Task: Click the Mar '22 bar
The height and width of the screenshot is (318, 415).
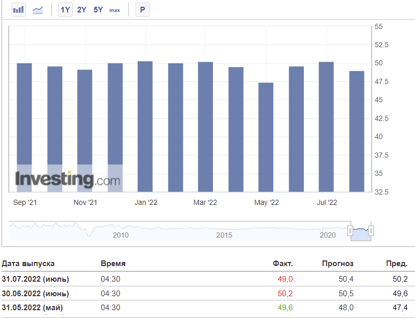Action: (x=205, y=127)
